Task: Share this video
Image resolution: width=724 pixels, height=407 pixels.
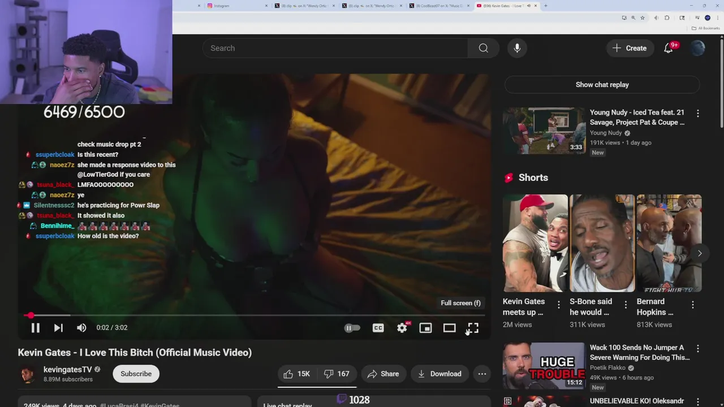Action: click(x=383, y=374)
